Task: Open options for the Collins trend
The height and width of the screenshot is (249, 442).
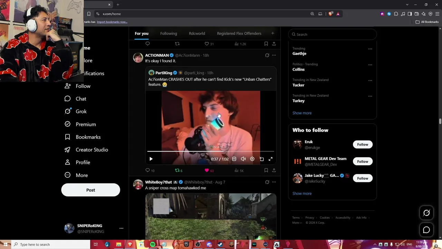Action: [x=370, y=65]
